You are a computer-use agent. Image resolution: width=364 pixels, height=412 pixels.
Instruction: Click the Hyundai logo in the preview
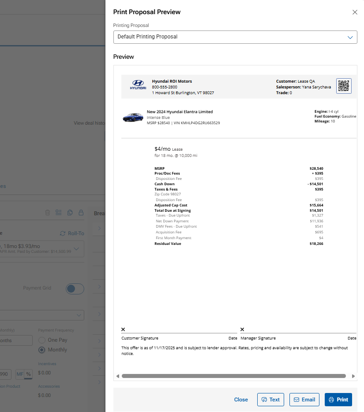[x=138, y=85]
